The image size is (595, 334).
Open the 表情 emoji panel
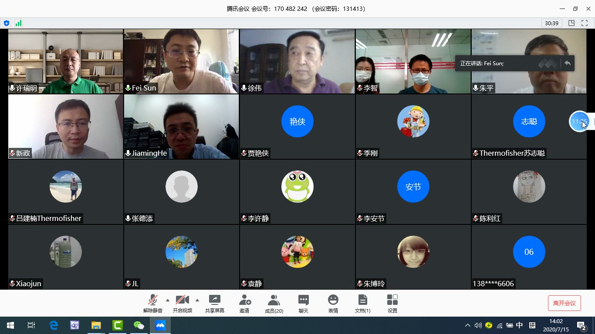click(333, 304)
